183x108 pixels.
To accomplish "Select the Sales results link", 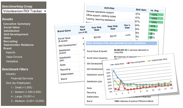I will (7, 38).
